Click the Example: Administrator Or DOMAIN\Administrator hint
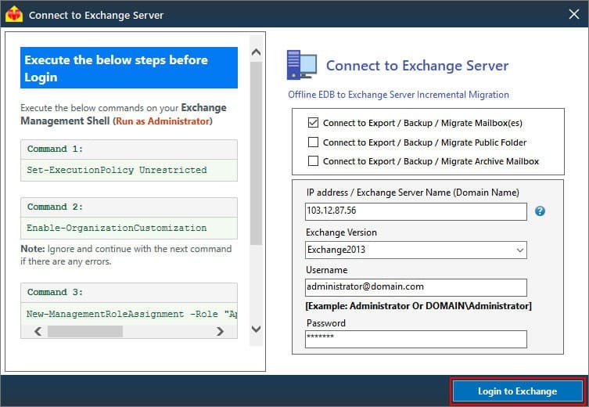This screenshot has height=407, width=589. click(418, 306)
